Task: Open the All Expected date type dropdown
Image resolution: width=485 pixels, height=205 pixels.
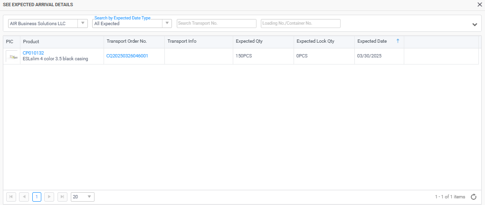Action: tap(167, 23)
